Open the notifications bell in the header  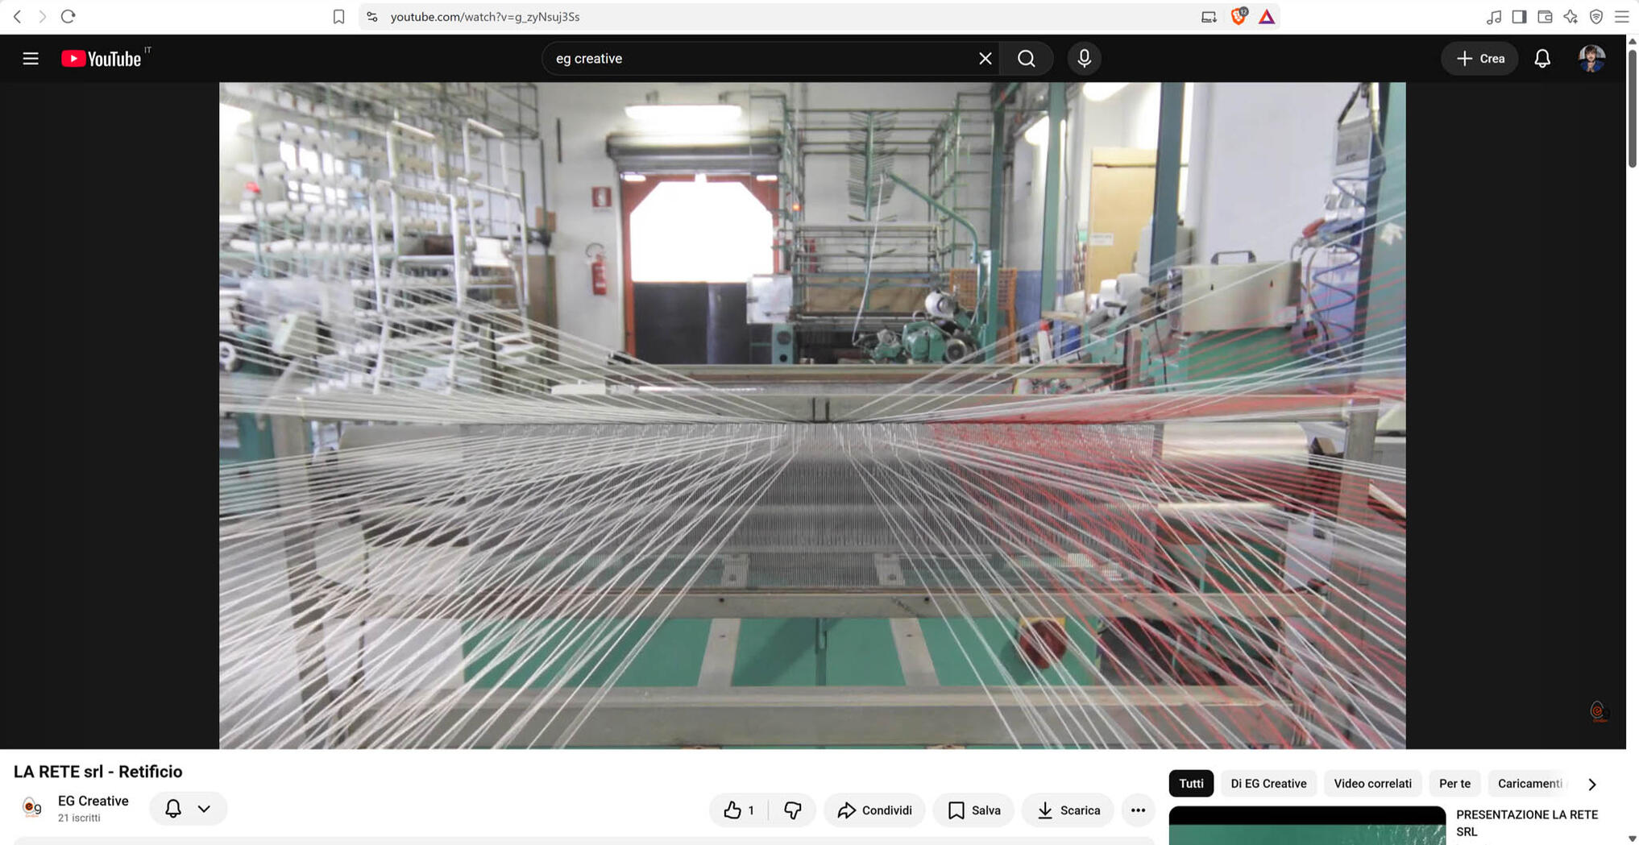[1541, 58]
